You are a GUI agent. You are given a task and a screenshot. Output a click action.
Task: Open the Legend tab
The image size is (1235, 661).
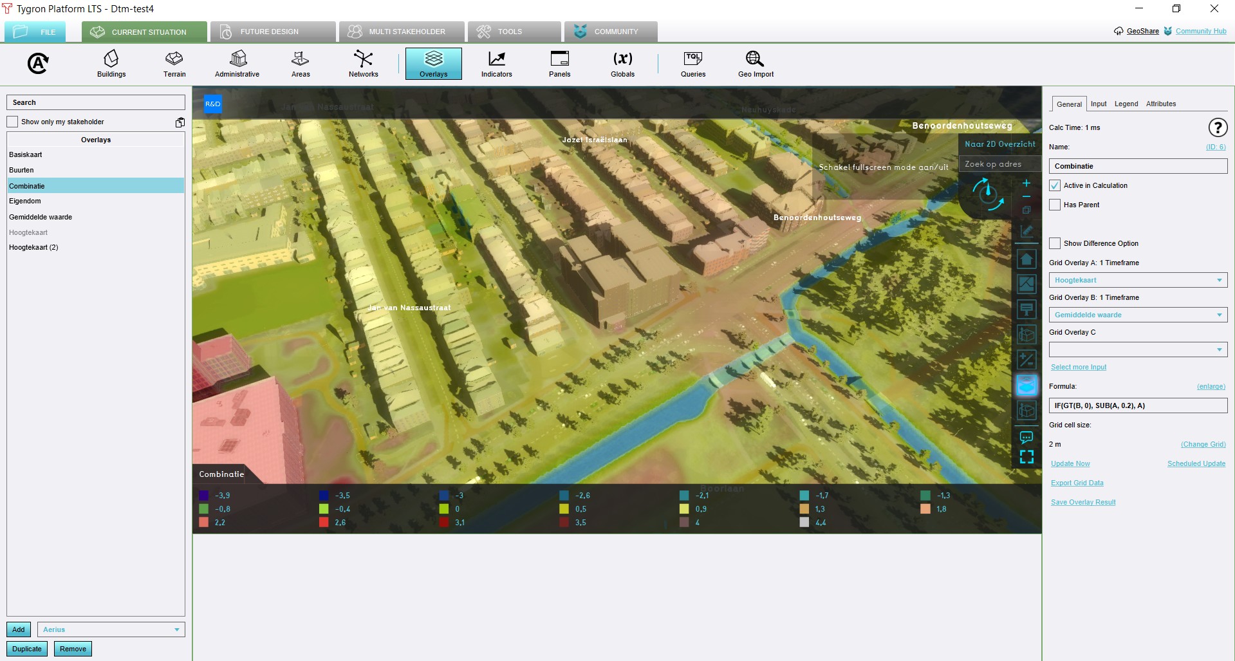click(1126, 104)
